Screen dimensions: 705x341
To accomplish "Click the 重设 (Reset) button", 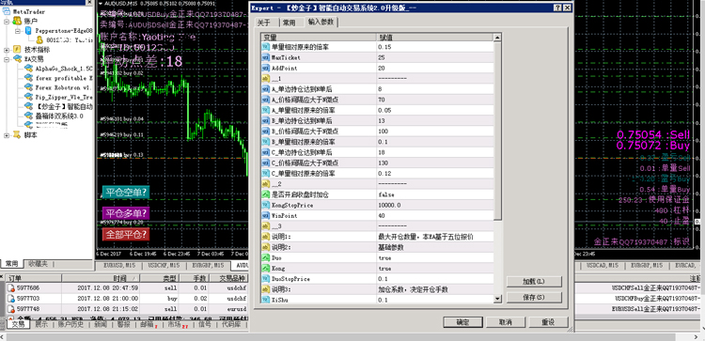I will point(548,322).
